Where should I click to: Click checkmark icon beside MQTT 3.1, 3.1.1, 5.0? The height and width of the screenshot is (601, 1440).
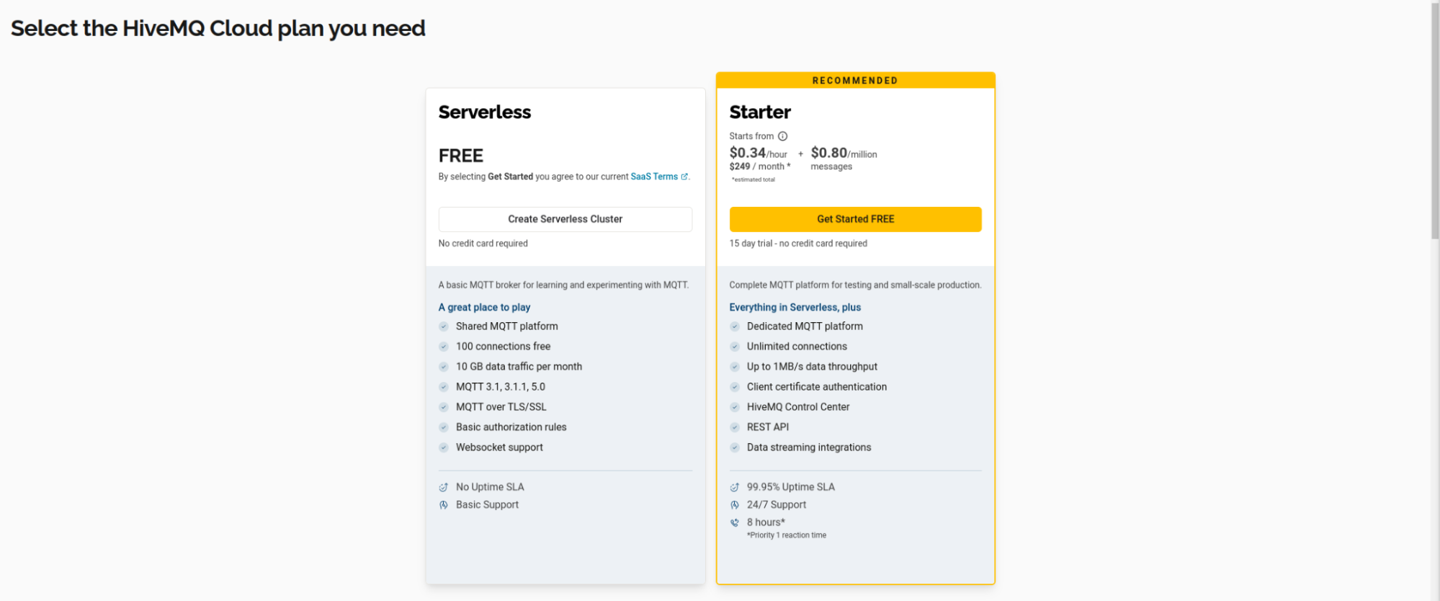click(444, 387)
